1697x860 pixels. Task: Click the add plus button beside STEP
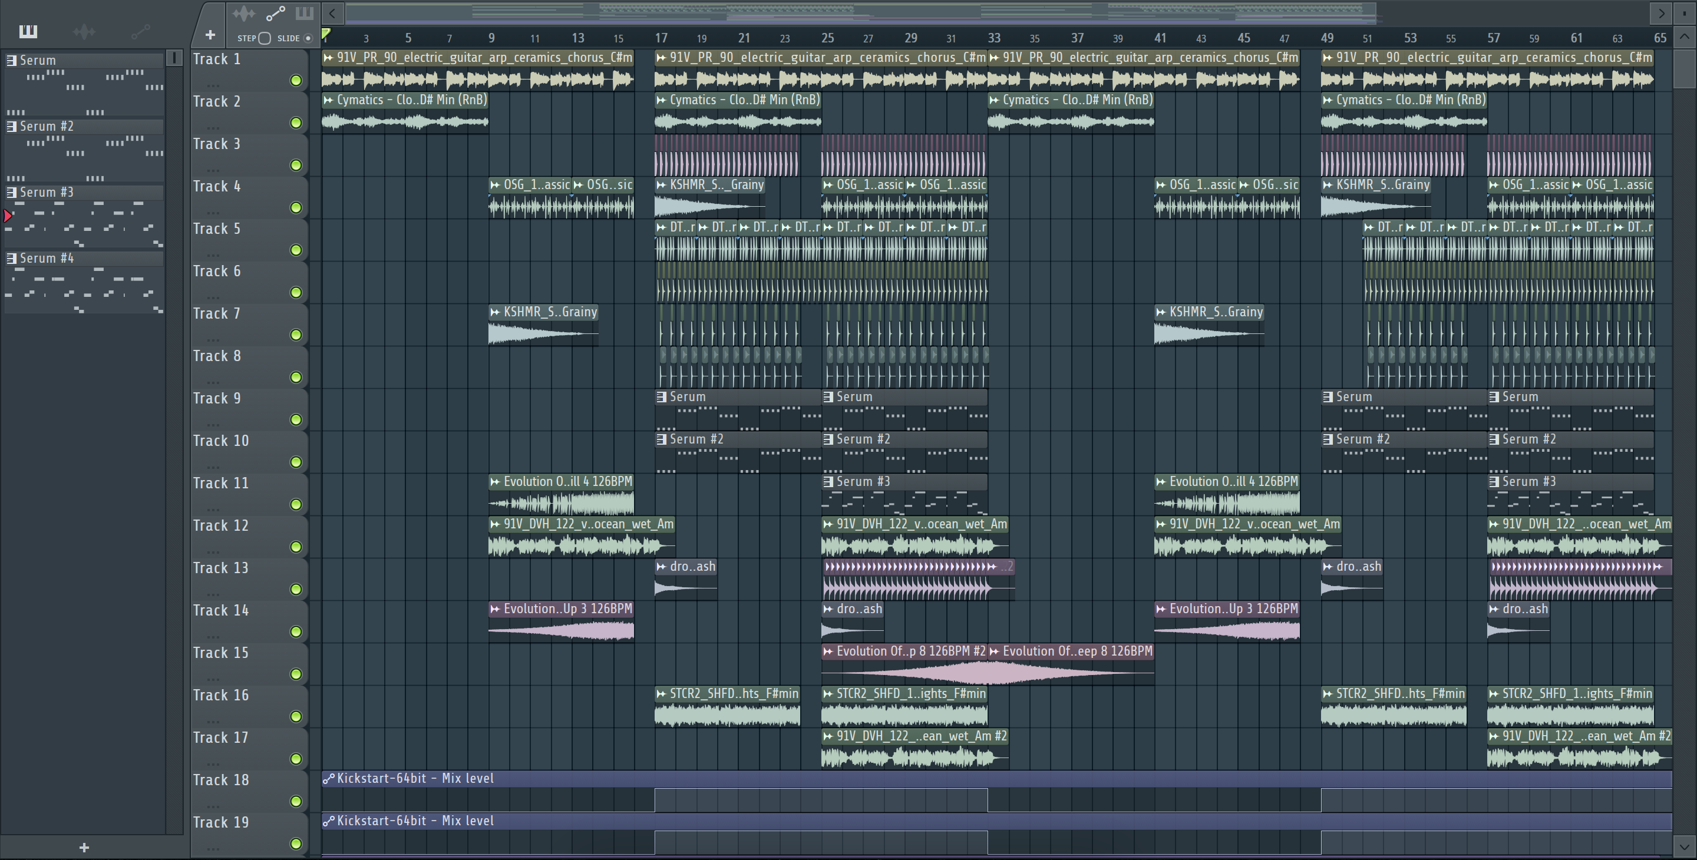210,35
